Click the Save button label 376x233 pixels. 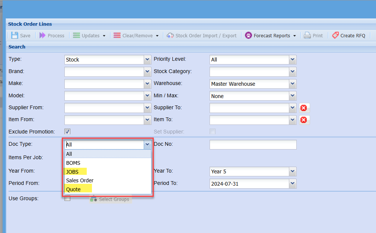pyautogui.click(x=25, y=35)
